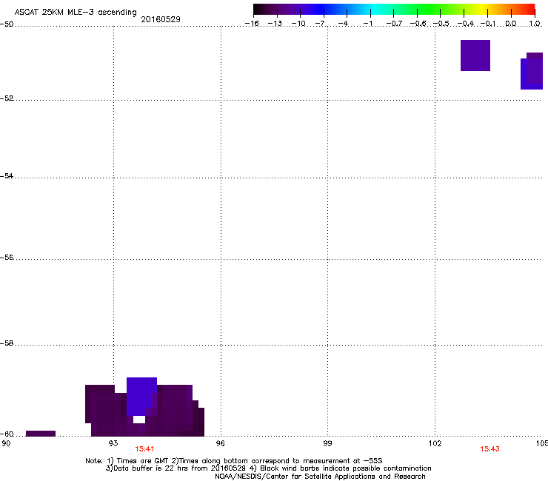Screen dimensions: 548x481
Task: Click the latitude label -58 on the axis
Action: 7,343
